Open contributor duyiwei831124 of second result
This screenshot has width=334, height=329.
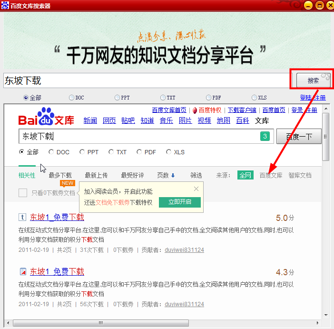(184, 304)
